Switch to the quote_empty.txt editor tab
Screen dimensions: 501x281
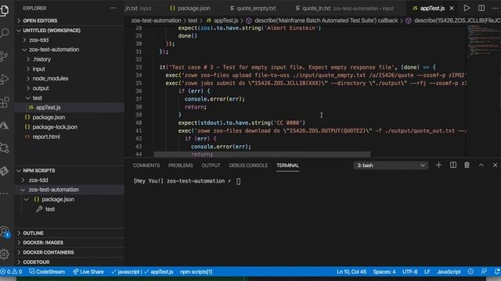(x=253, y=9)
